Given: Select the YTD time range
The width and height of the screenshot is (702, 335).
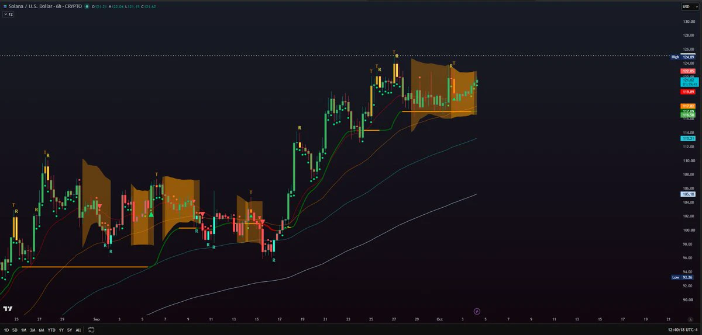Looking at the screenshot, I should coord(51,330).
